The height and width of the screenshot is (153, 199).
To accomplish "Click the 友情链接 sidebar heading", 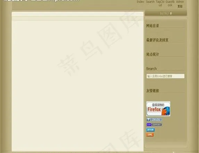I will [x=152, y=91].
